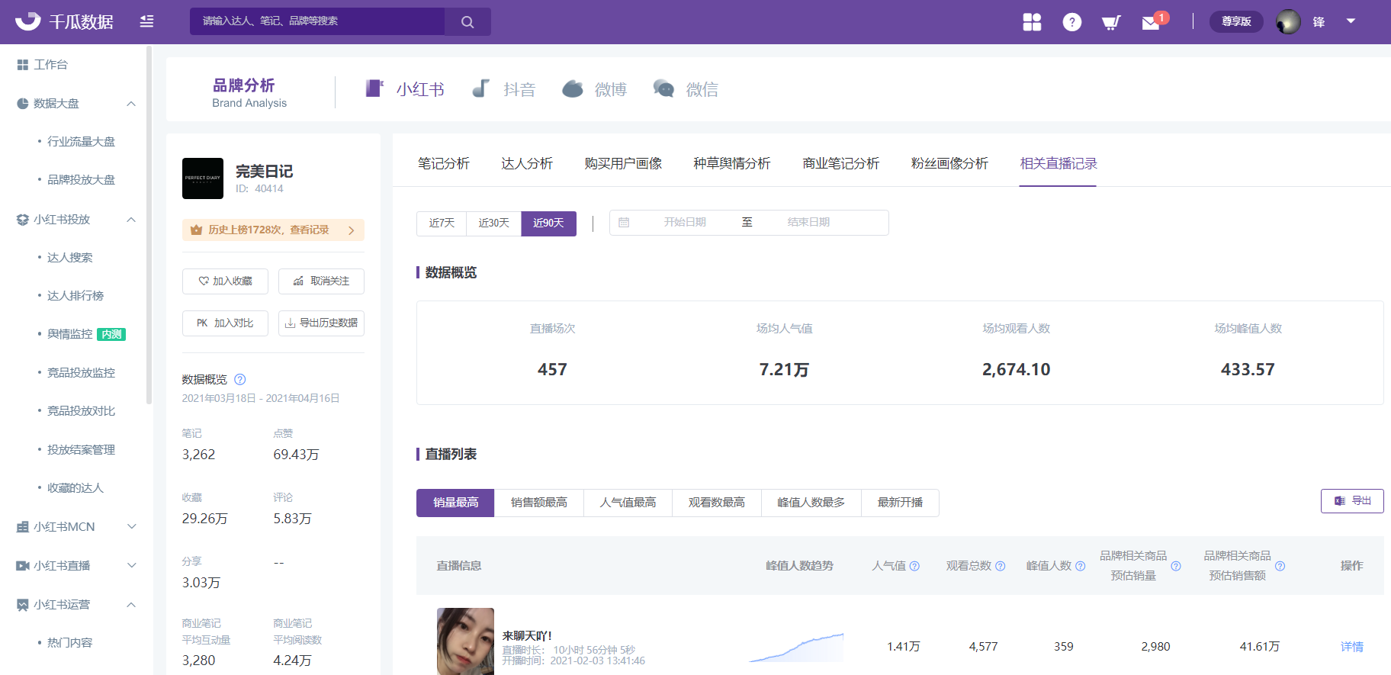The height and width of the screenshot is (675, 1391).
Task: Click the search magnifier button
Action: (467, 21)
